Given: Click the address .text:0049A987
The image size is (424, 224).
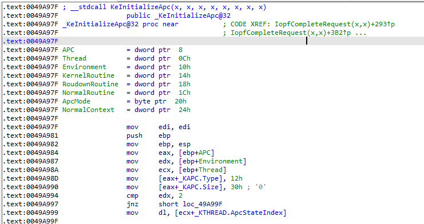Looking at the screenshot, I should point(30,162).
